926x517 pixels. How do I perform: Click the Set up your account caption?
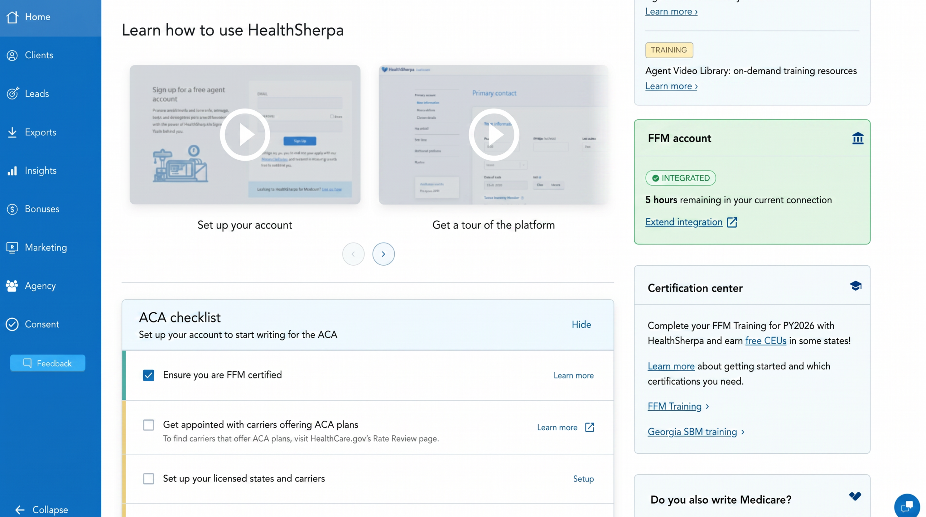245,225
